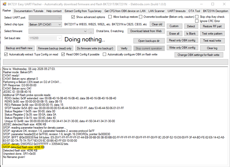The width and height of the screenshot is (230, 167).
Task: Minimize the flasher window
Action: tap(201, 4)
